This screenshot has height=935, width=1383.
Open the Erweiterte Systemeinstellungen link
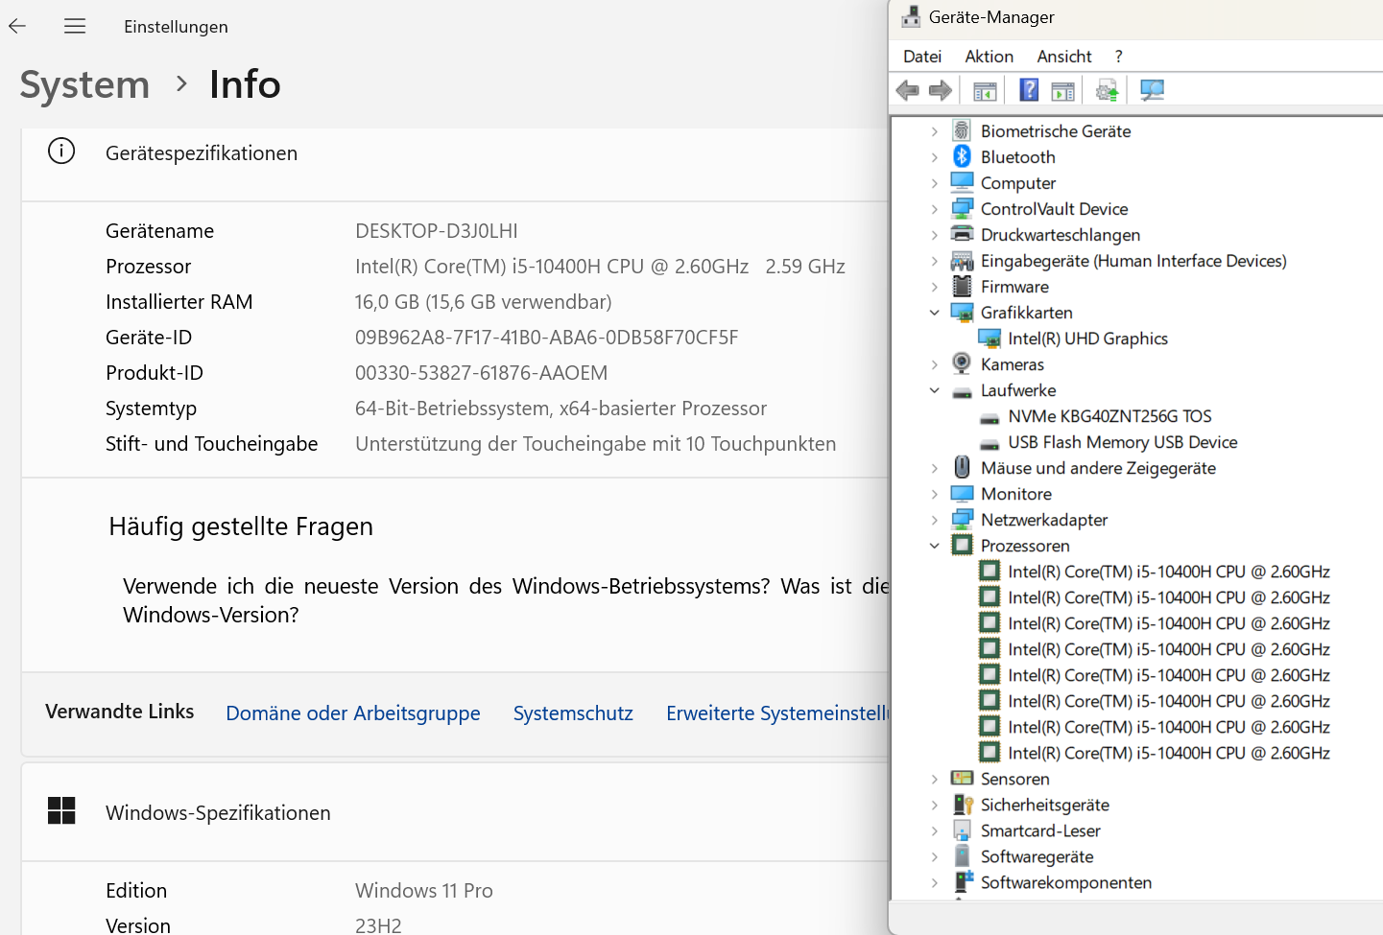click(778, 713)
